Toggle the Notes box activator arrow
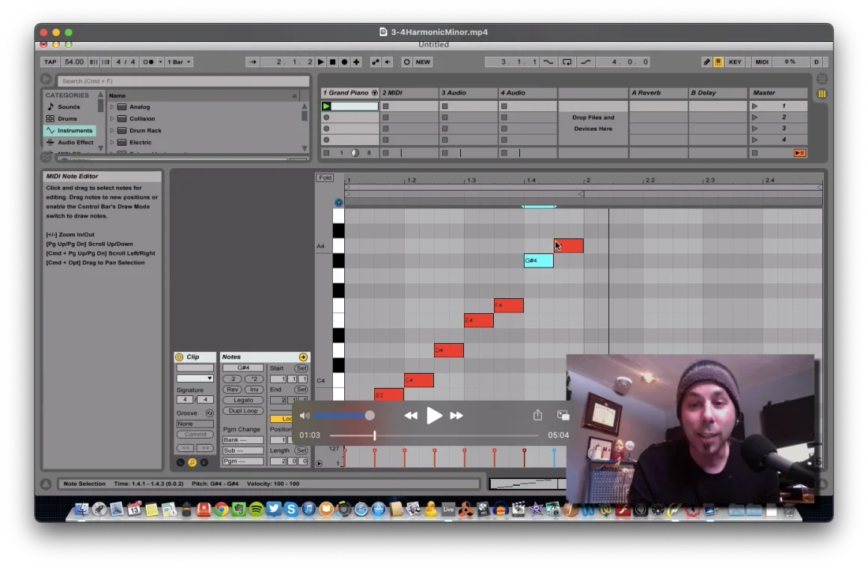This screenshot has width=868, height=568. pyautogui.click(x=303, y=356)
